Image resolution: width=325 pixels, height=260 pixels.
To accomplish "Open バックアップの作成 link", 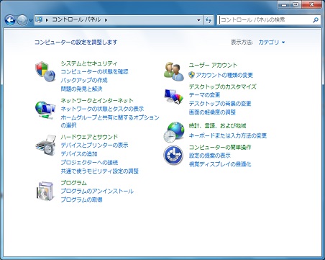I will (84, 80).
